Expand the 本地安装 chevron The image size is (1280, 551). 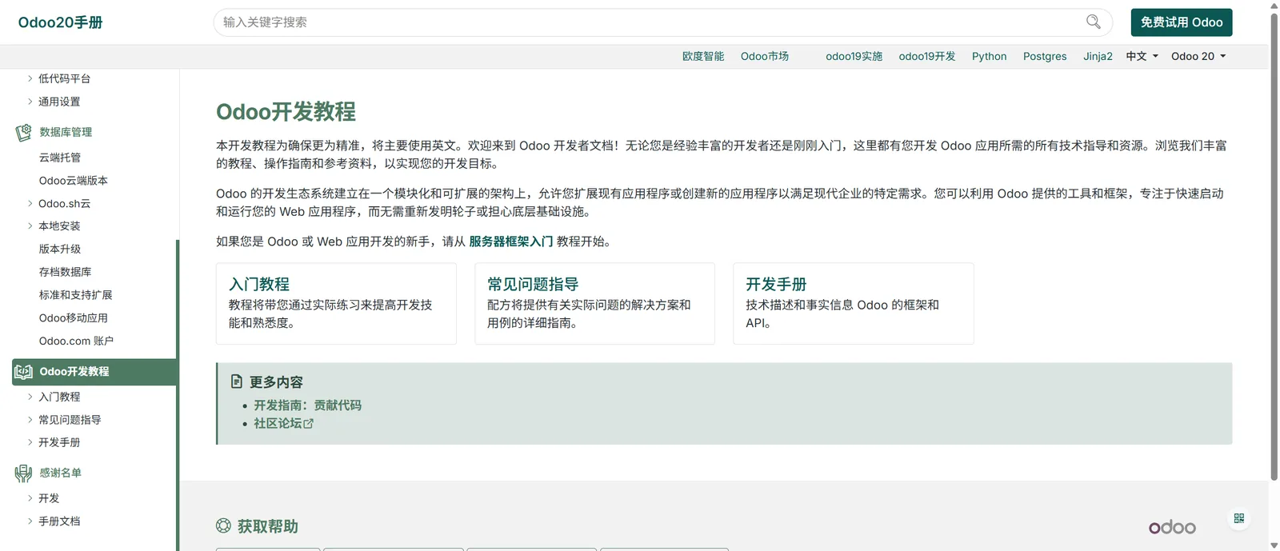click(x=30, y=226)
